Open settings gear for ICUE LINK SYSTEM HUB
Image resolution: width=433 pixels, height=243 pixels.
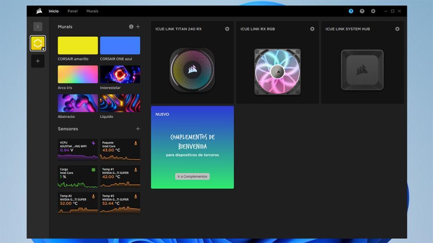click(397, 29)
